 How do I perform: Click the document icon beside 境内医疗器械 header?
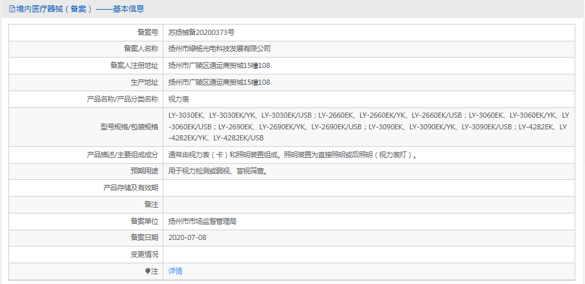click(x=12, y=9)
